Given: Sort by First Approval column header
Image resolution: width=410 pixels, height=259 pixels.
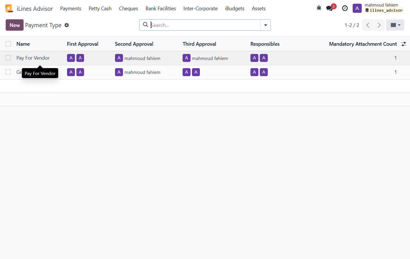Looking at the screenshot, I should click(83, 44).
